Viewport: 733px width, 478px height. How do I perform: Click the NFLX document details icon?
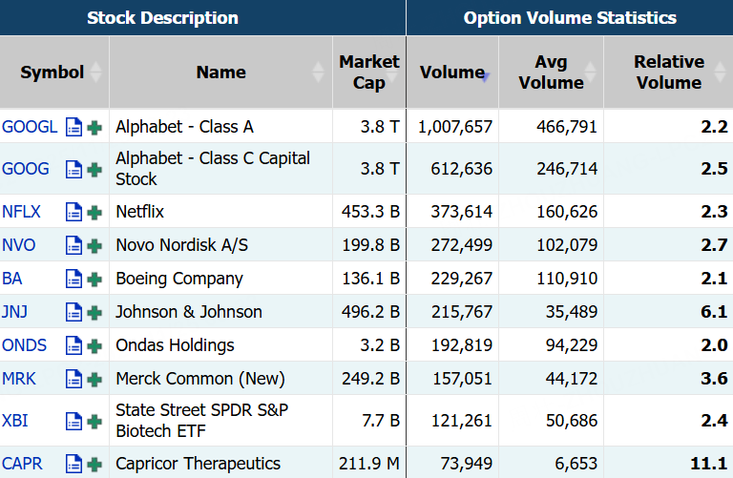(73, 212)
